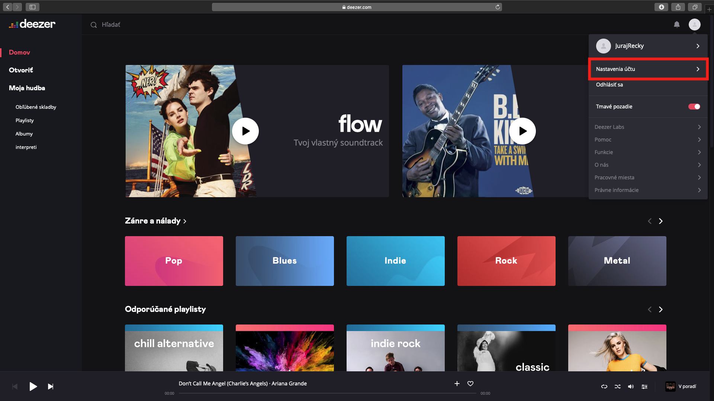Select the Rock genre tile
Screen dimensions: 714x401
506,261
